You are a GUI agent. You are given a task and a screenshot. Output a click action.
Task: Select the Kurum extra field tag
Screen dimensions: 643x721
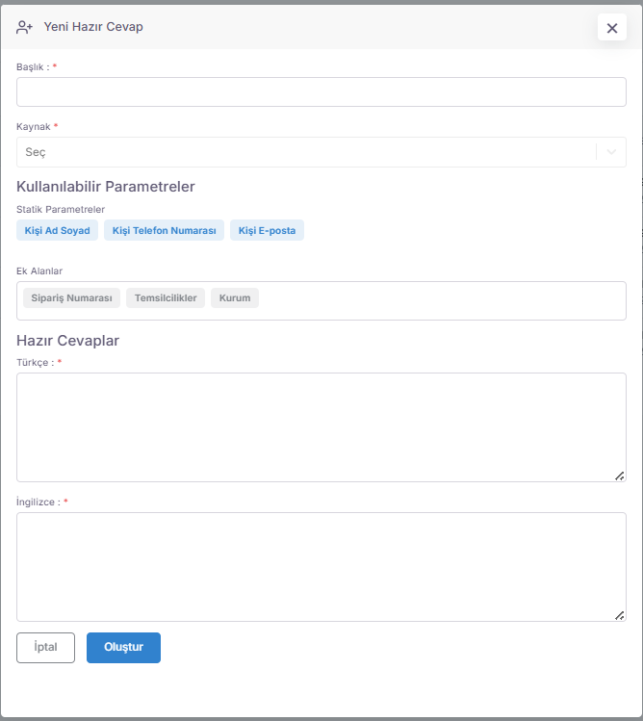[235, 298]
